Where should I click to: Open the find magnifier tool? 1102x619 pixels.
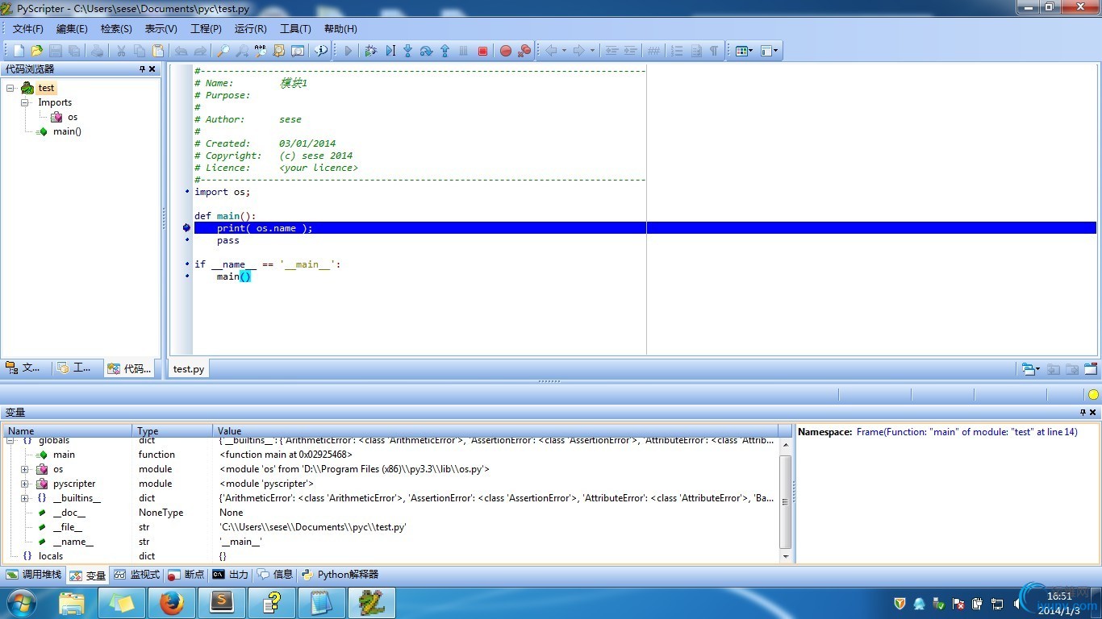[223, 51]
